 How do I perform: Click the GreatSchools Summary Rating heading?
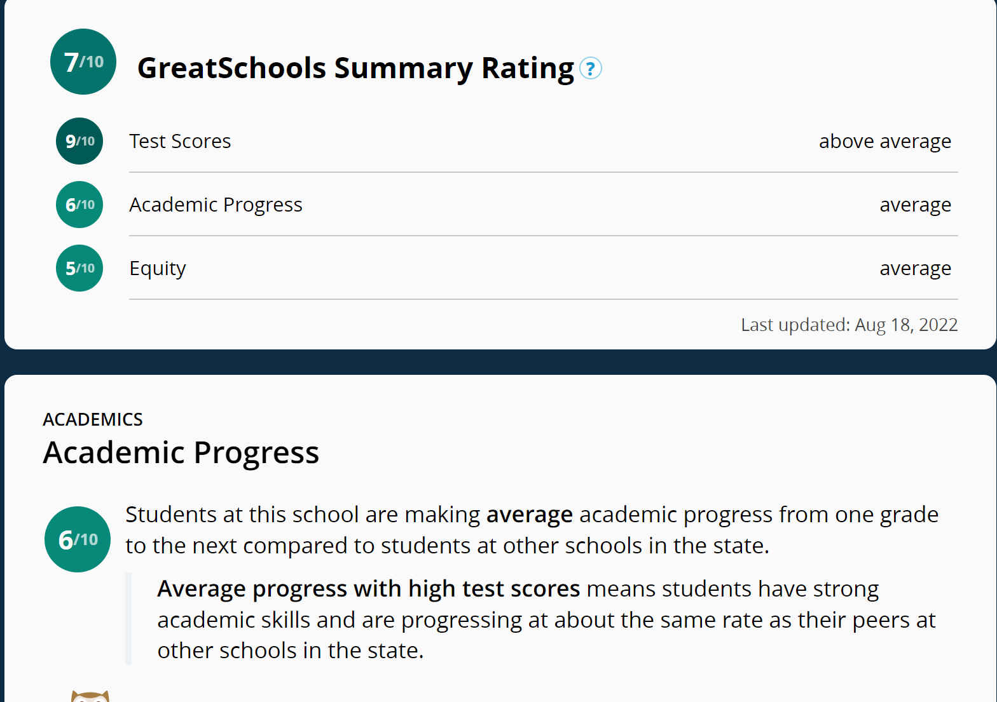tap(355, 68)
